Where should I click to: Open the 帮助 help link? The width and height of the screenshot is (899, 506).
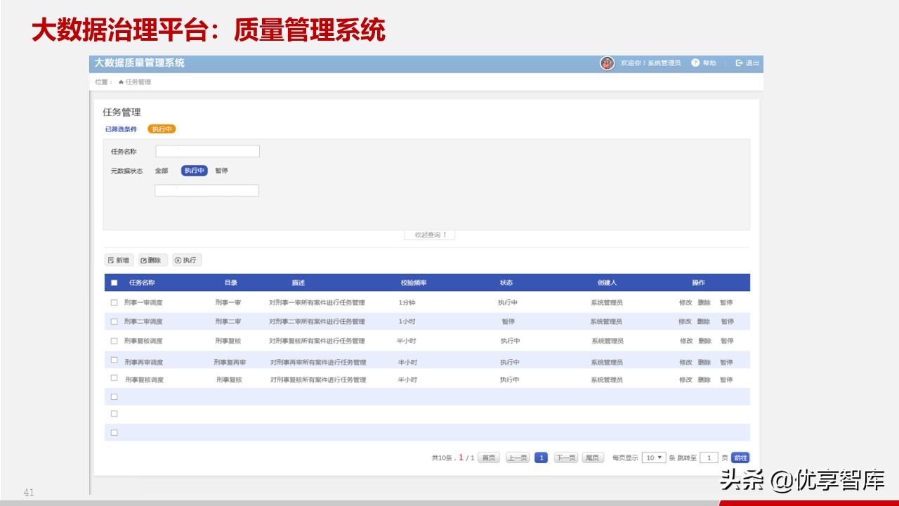pyautogui.click(x=704, y=63)
